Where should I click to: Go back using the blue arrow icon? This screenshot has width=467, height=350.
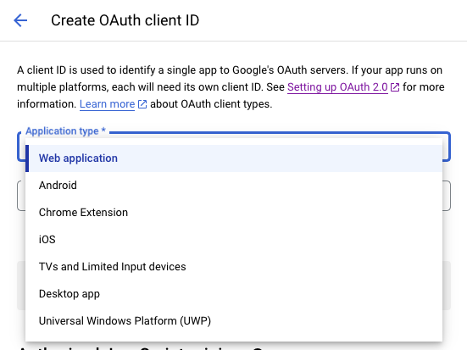coord(20,20)
